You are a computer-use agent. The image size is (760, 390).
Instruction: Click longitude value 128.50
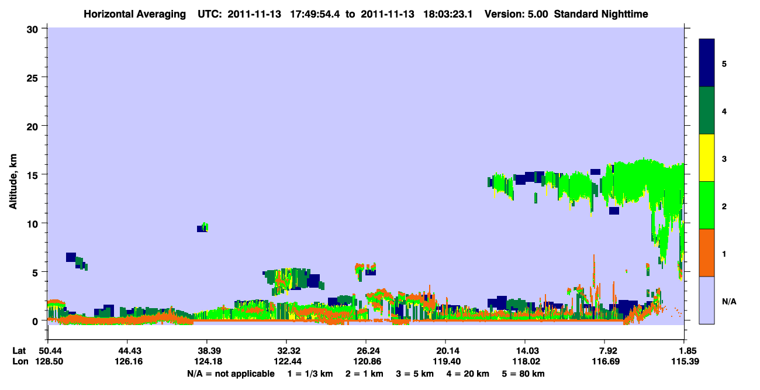(48, 362)
